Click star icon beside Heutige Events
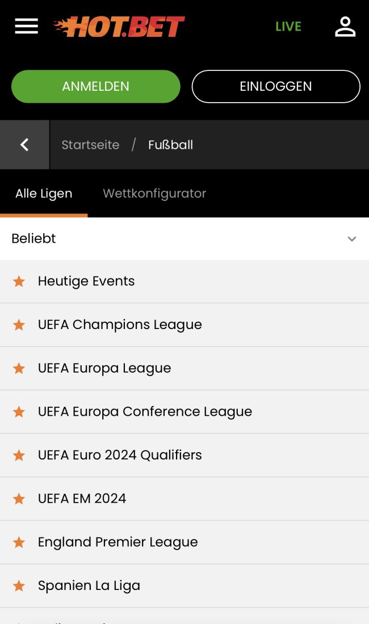369x624 pixels. pos(19,281)
